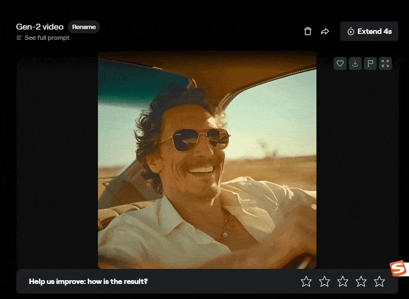Click the Gen-2 video title
409x299 pixels.
tap(40, 26)
